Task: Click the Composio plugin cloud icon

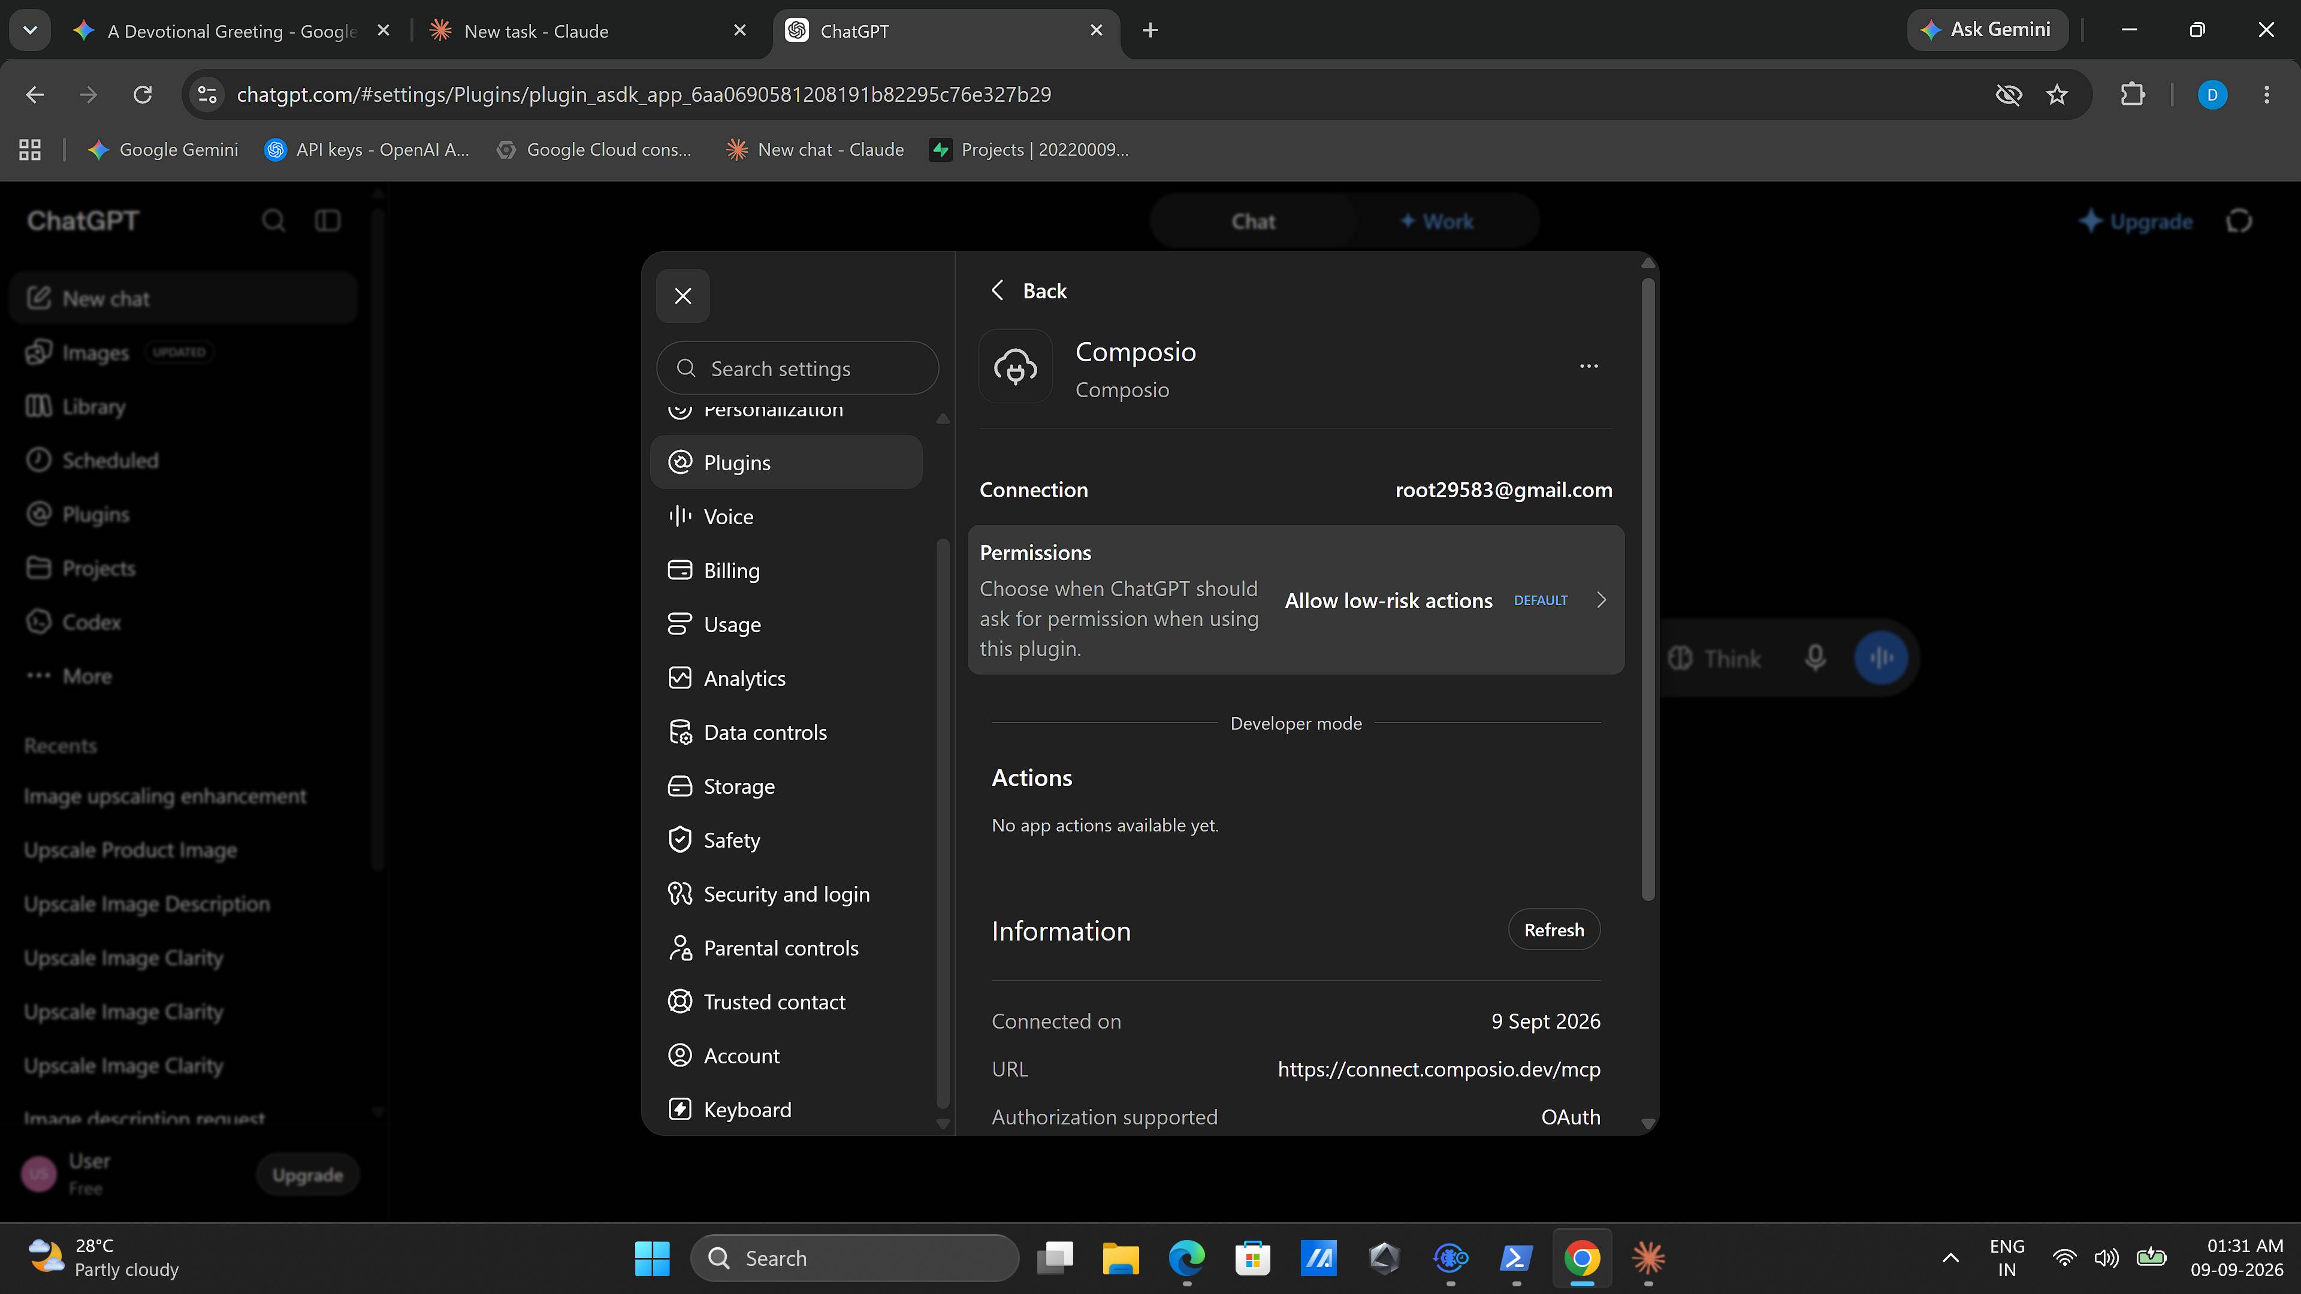Action: pos(1016,366)
